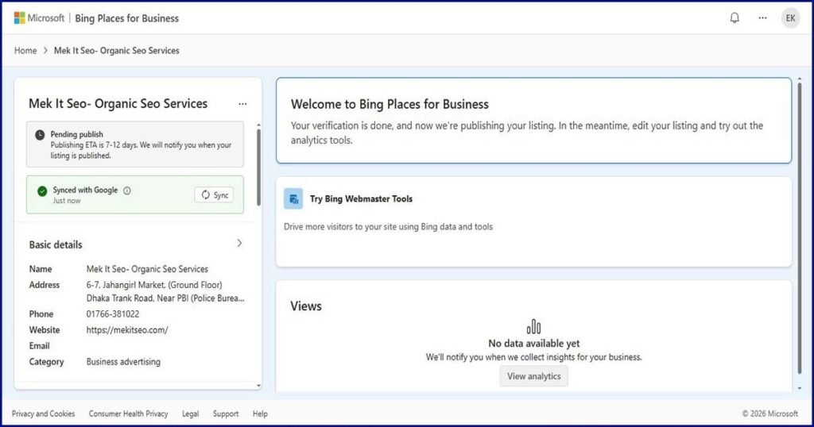Click the Pending publish clock icon
The width and height of the screenshot is (814, 427).
[x=40, y=135]
